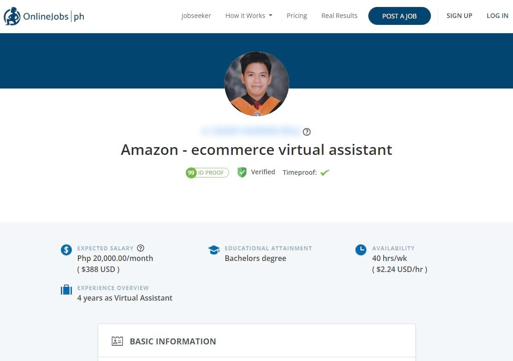Click the clock Availability icon
The image size is (513, 361).
point(361,249)
